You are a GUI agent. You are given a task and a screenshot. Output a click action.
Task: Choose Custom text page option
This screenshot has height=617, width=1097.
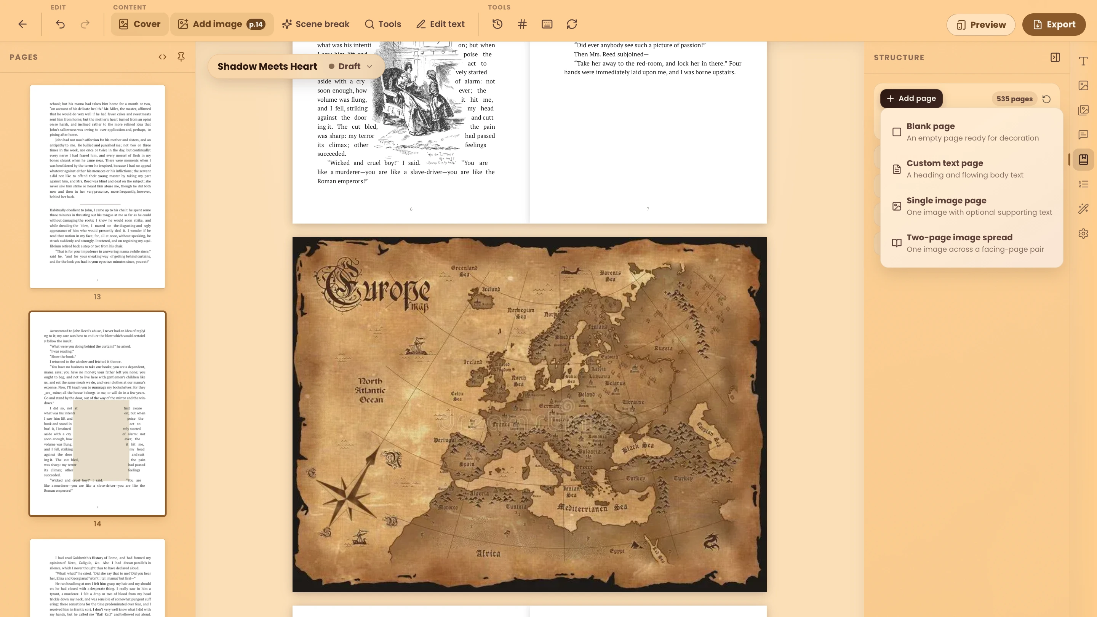972,169
